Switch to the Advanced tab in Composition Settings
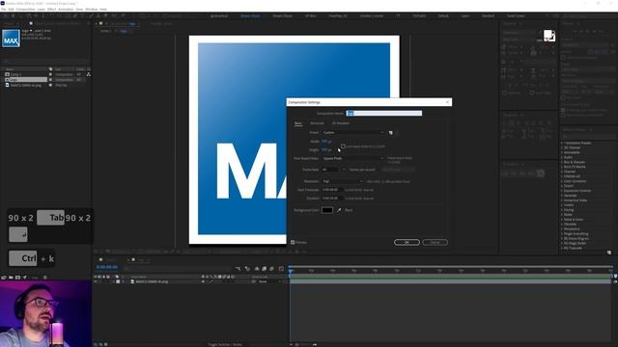 click(x=317, y=123)
